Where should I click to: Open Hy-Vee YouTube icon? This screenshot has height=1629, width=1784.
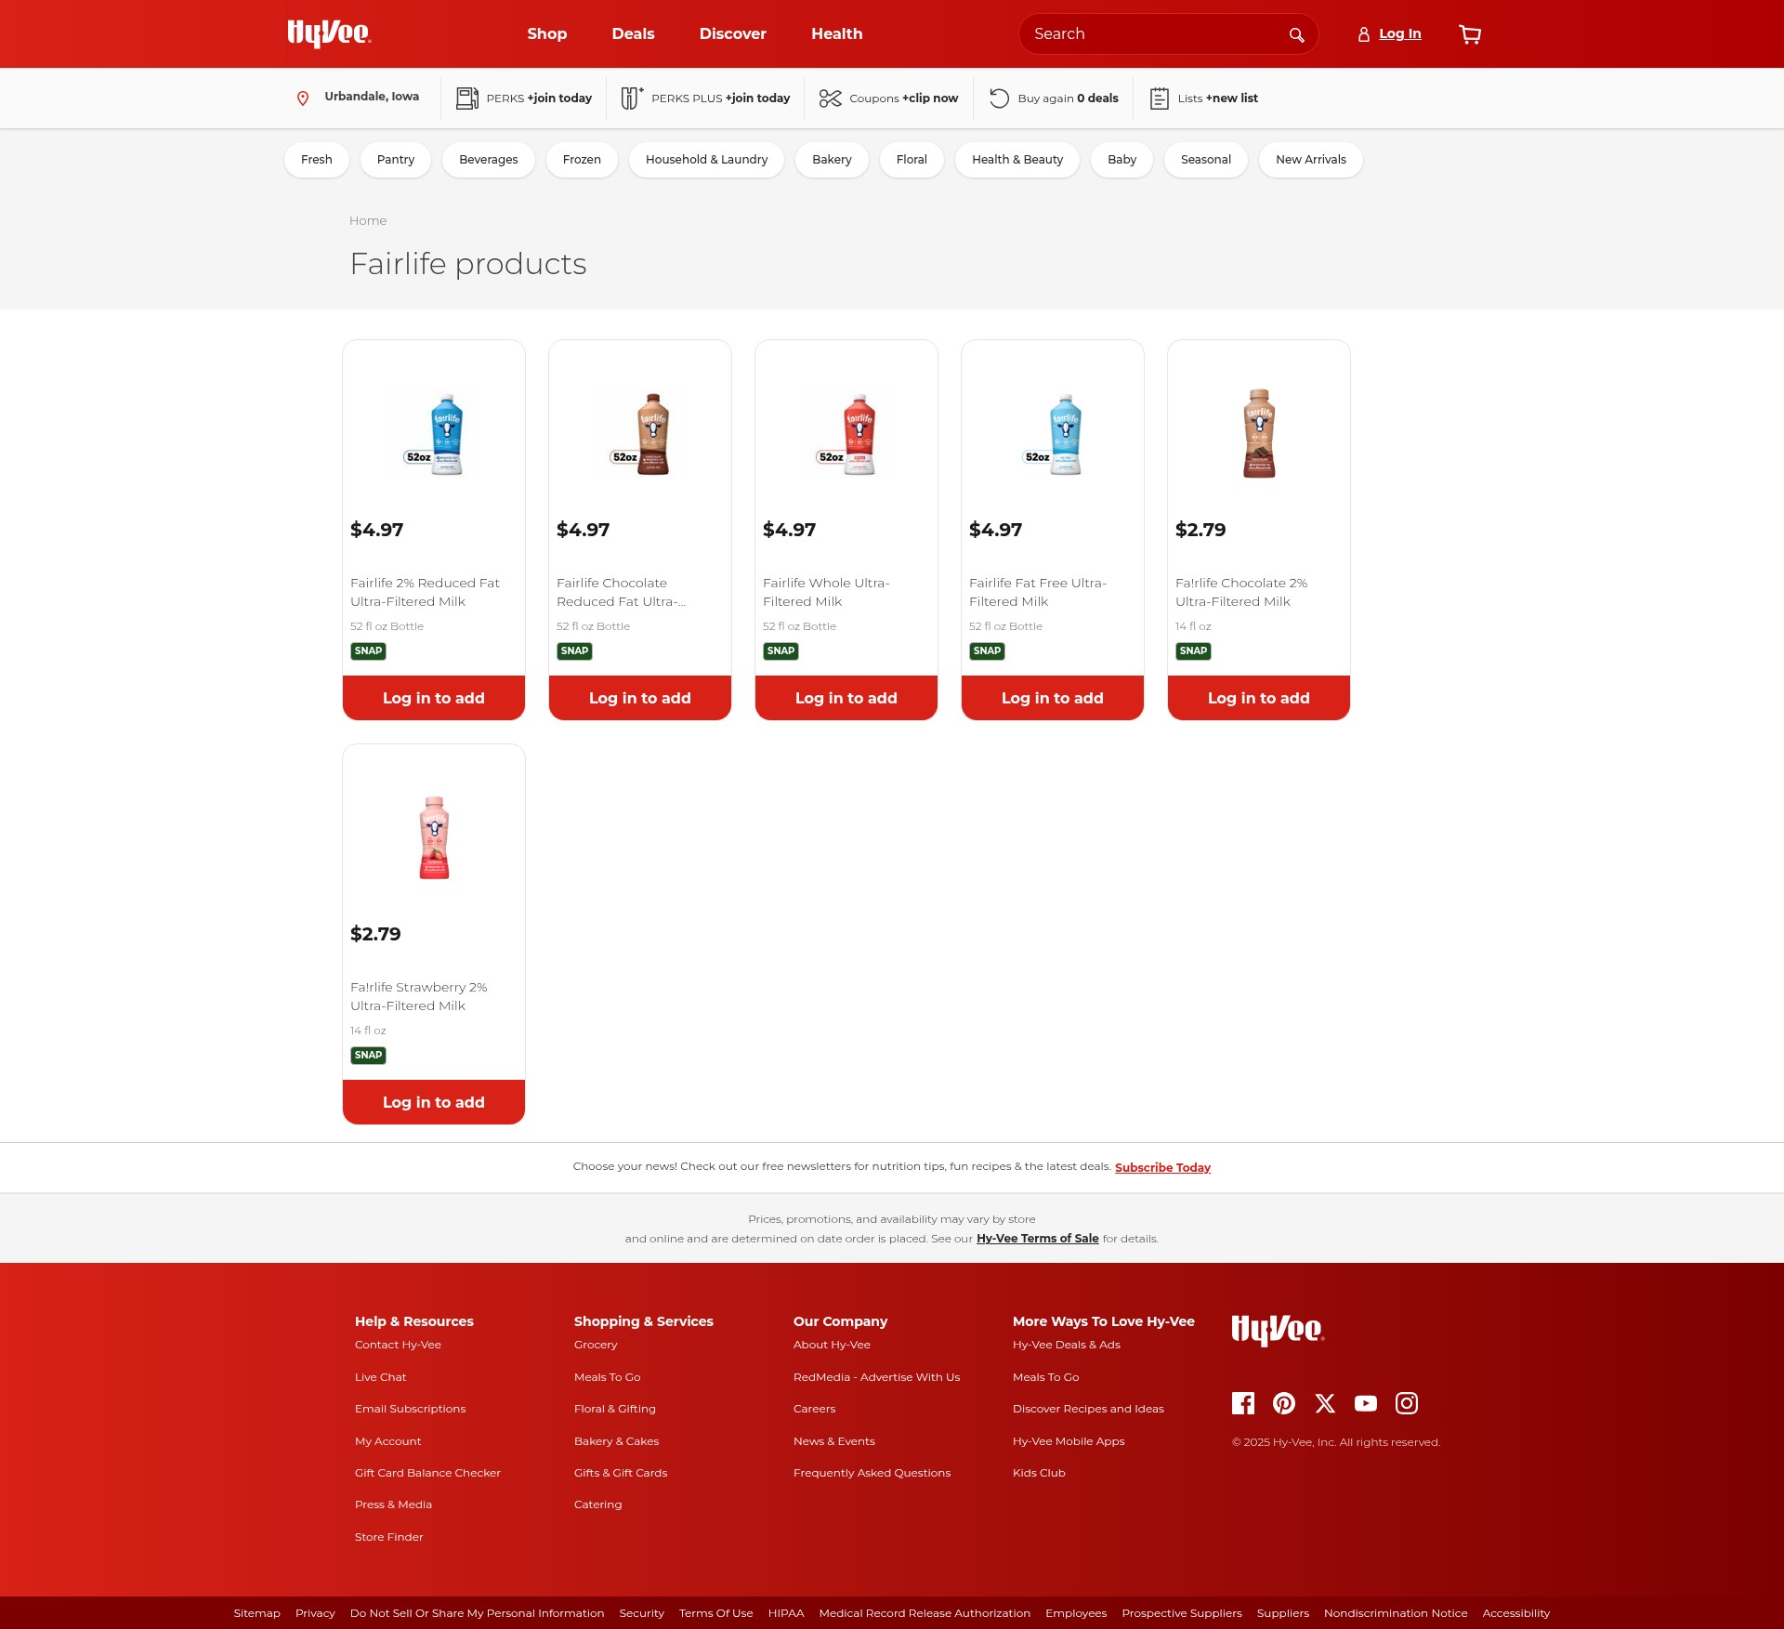tap(1366, 1403)
